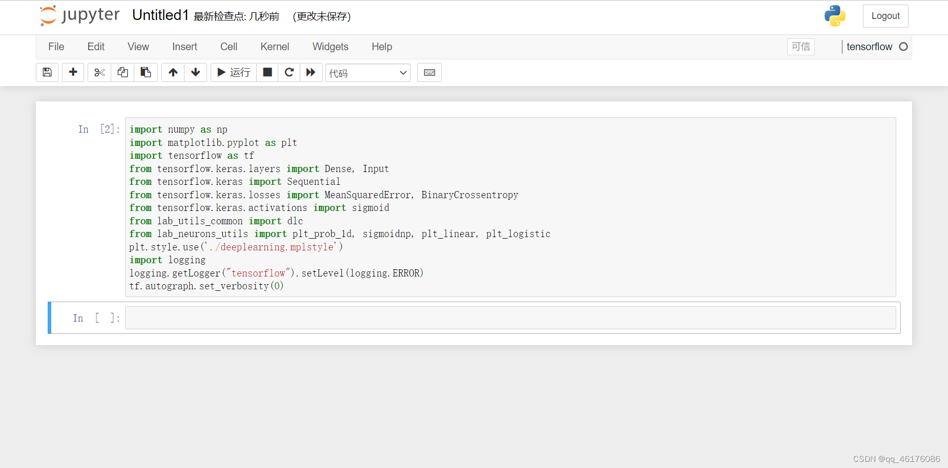
Task: Click the 'tf.autograph.set_verbosity(0)' line
Action: tap(206, 286)
